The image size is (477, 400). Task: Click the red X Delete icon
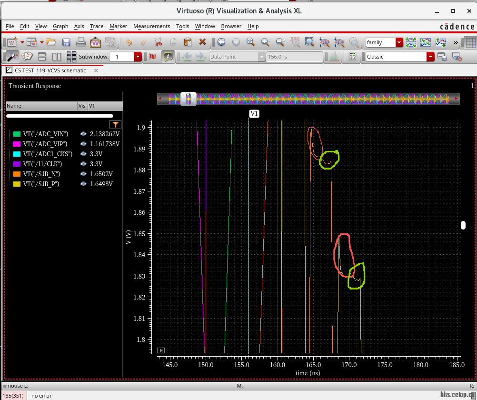click(202, 42)
